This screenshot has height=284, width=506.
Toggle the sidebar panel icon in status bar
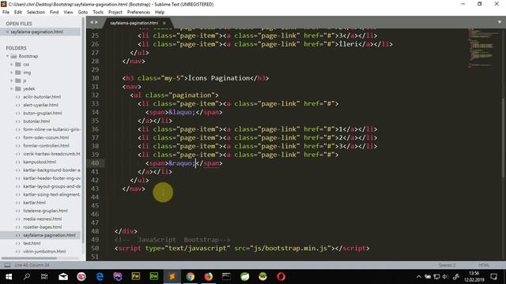coord(7,265)
